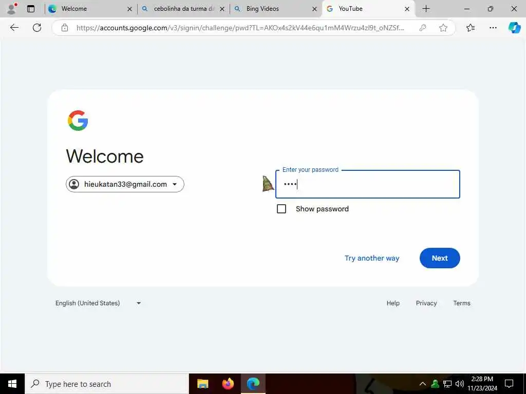Open network status tray icon
The width and height of the screenshot is (526, 394).
pyautogui.click(x=447, y=384)
